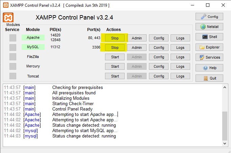This screenshot has height=153, width=231.
Task: Open Mercury Logs menu
Action: 180,66
